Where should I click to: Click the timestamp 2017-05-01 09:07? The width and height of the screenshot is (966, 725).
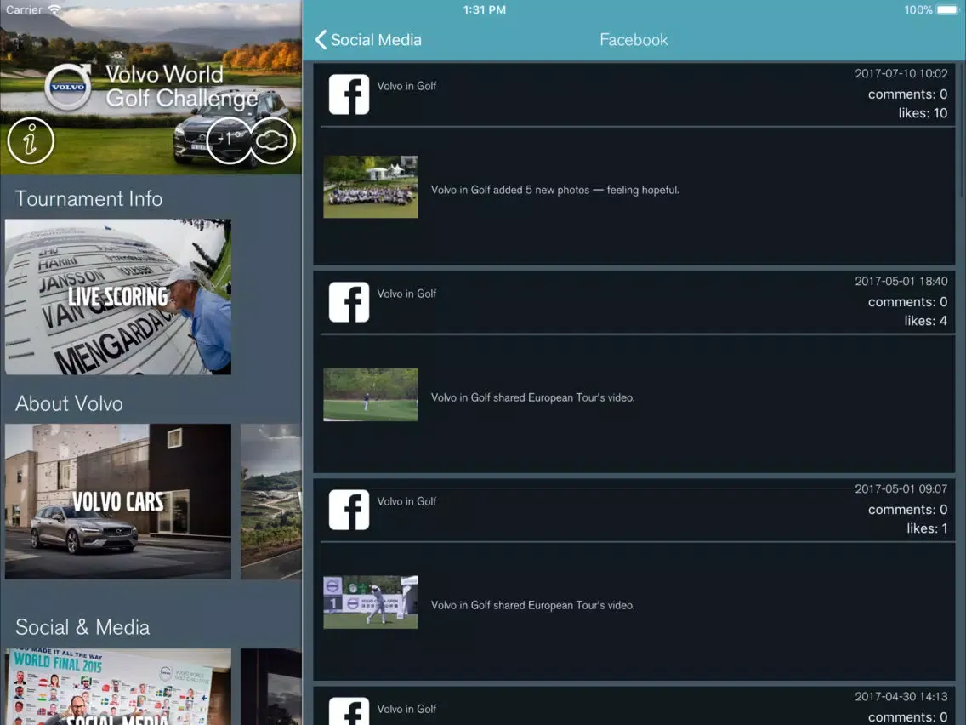coord(901,489)
